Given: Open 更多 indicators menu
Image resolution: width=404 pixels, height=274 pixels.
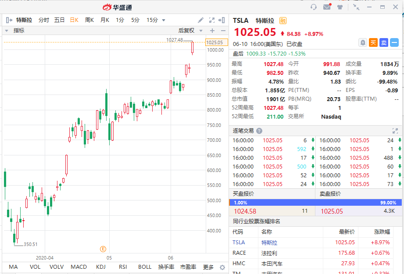Looking at the screenshot, I should tap(208, 267).
